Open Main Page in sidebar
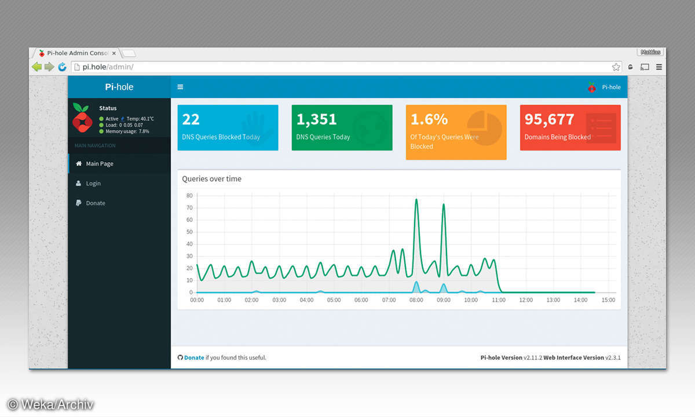 click(119, 163)
